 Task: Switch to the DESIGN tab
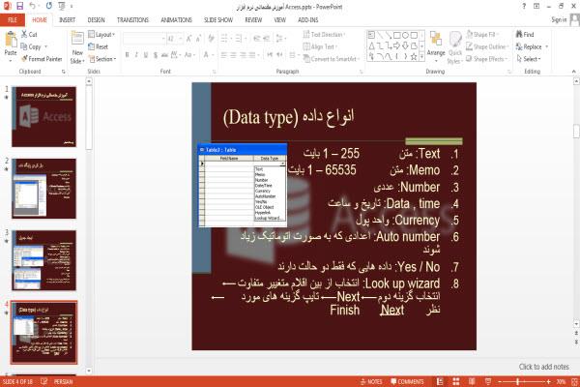tap(96, 20)
